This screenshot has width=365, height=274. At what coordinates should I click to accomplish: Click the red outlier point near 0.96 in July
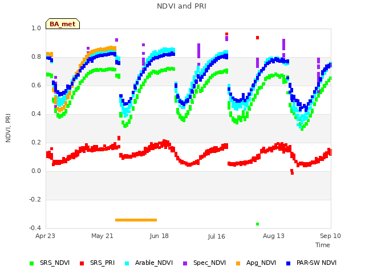coord(227,34)
